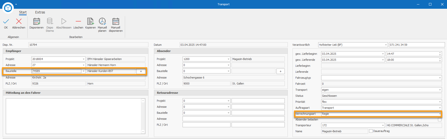Enable the Dauerauftrag checkbox
Viewport: 447px width, 139px height.
click(x=371, y=131)
